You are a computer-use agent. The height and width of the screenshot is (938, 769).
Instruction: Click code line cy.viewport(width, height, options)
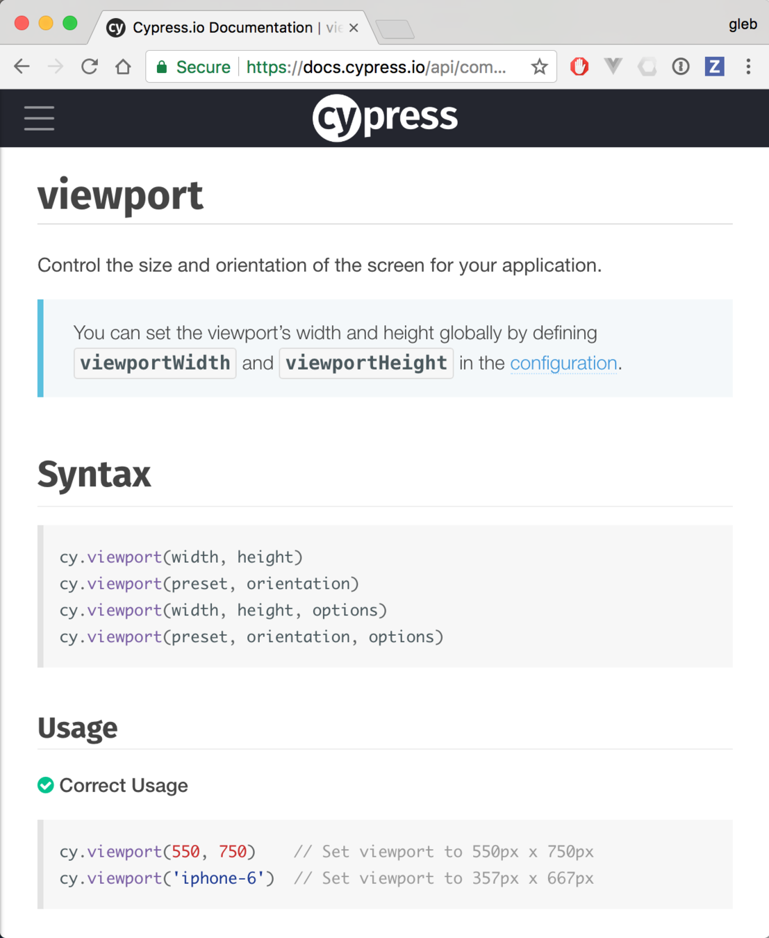point(223,610)
